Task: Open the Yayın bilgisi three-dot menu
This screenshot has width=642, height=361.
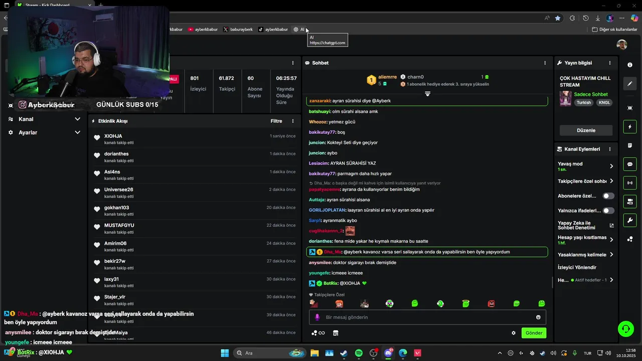Action: point(610,63)
